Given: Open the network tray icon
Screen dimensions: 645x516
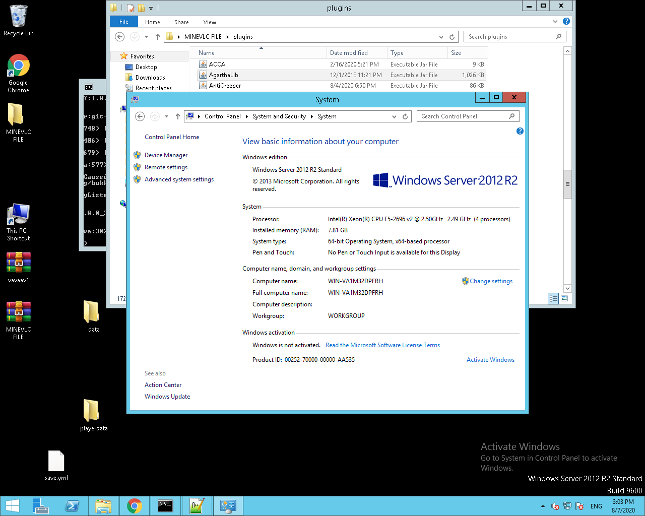Looking at the screenshot, I should pyautogui.click(x=567, y=506).
